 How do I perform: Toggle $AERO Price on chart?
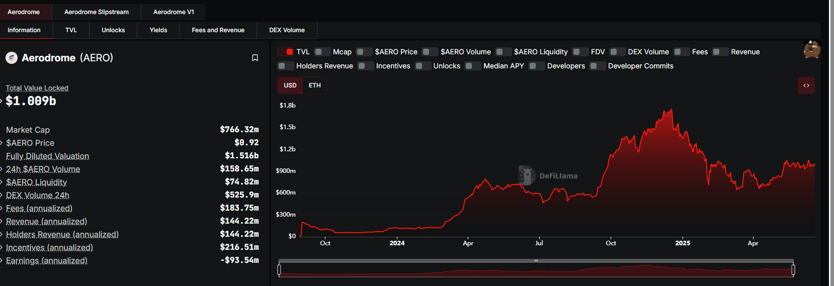pyautogui.click(x=364, y=52)
